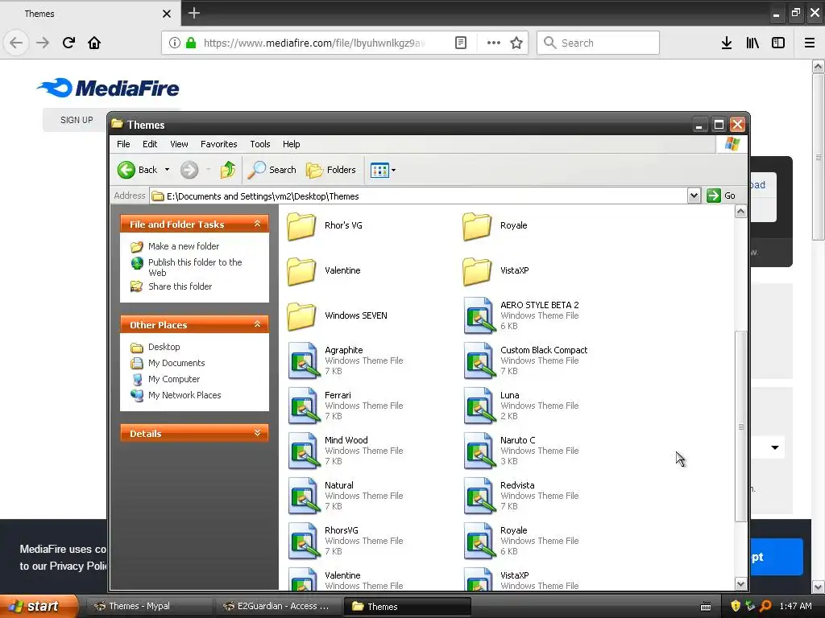Click Publish this folder to the Web

pyautogui.click(x=195, y=267)
